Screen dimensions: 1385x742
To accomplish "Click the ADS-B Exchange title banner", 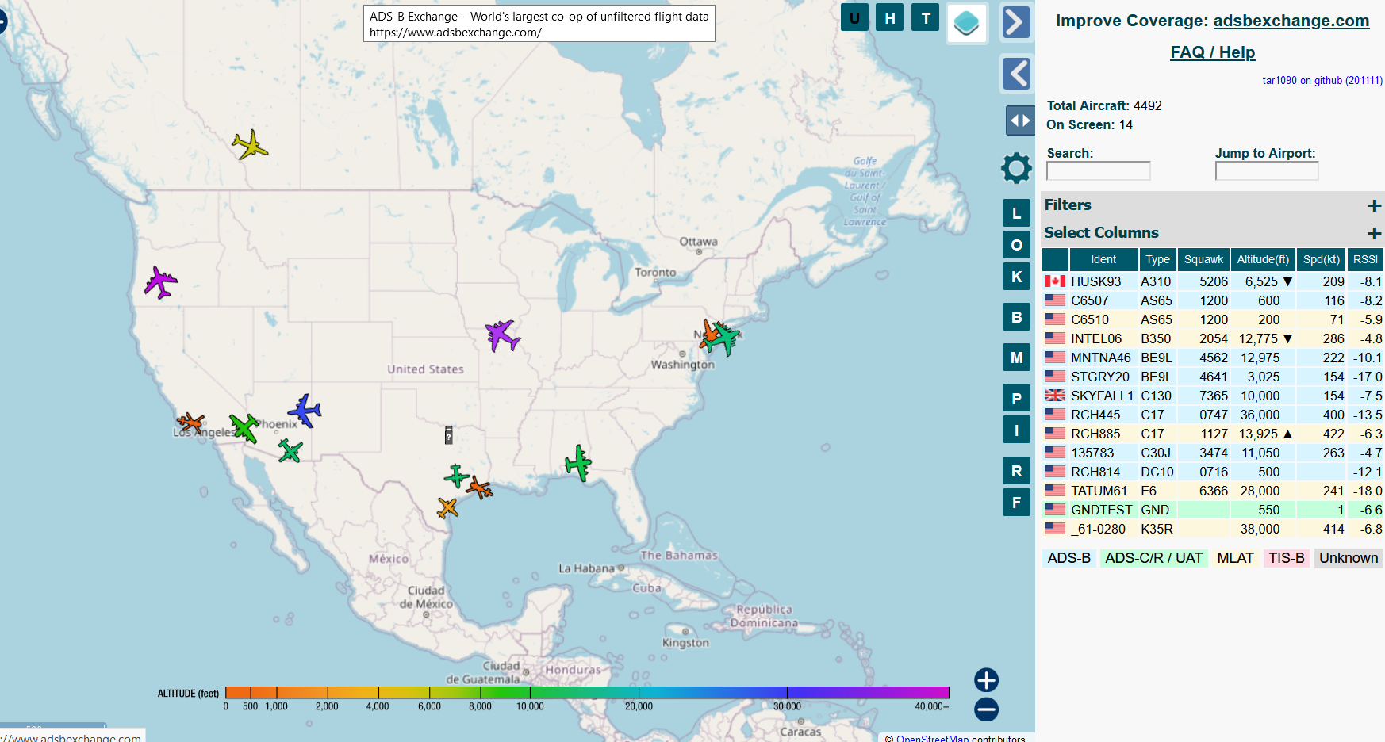I will [x=539, y=24].
